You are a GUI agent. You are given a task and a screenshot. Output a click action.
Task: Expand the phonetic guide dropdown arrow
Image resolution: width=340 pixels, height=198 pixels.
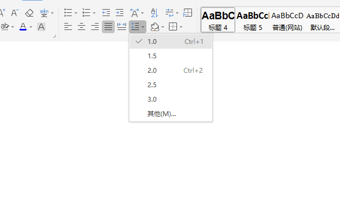click(52, 13)
